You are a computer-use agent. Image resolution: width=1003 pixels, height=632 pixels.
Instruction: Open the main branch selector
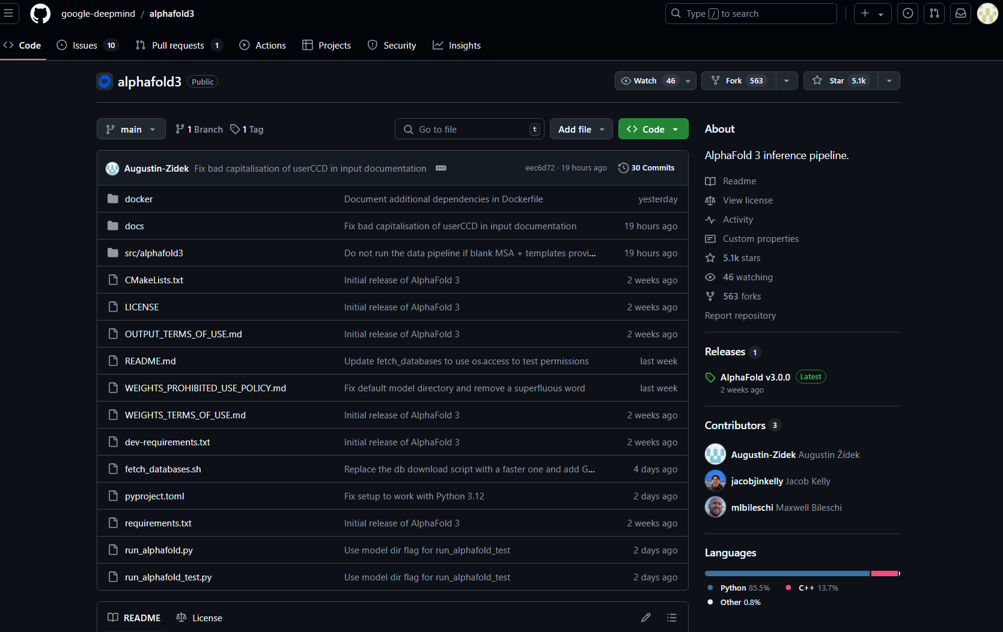pos(131,129)
